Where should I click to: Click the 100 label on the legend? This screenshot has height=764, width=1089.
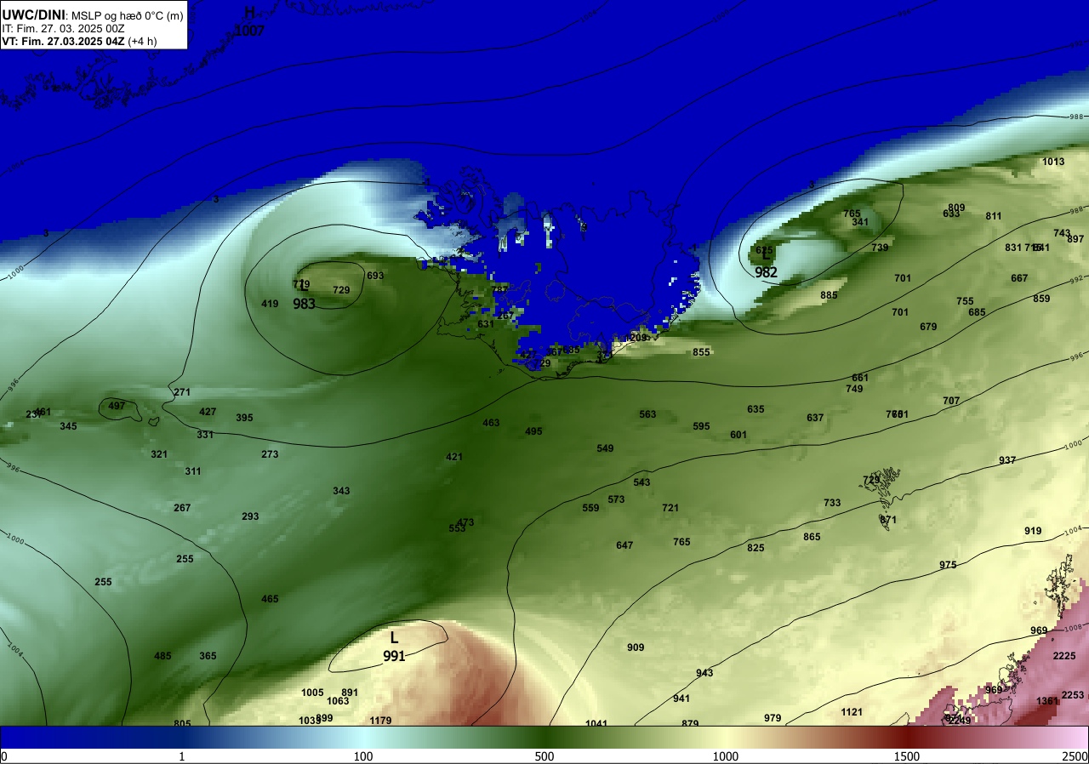click(363, 756)
